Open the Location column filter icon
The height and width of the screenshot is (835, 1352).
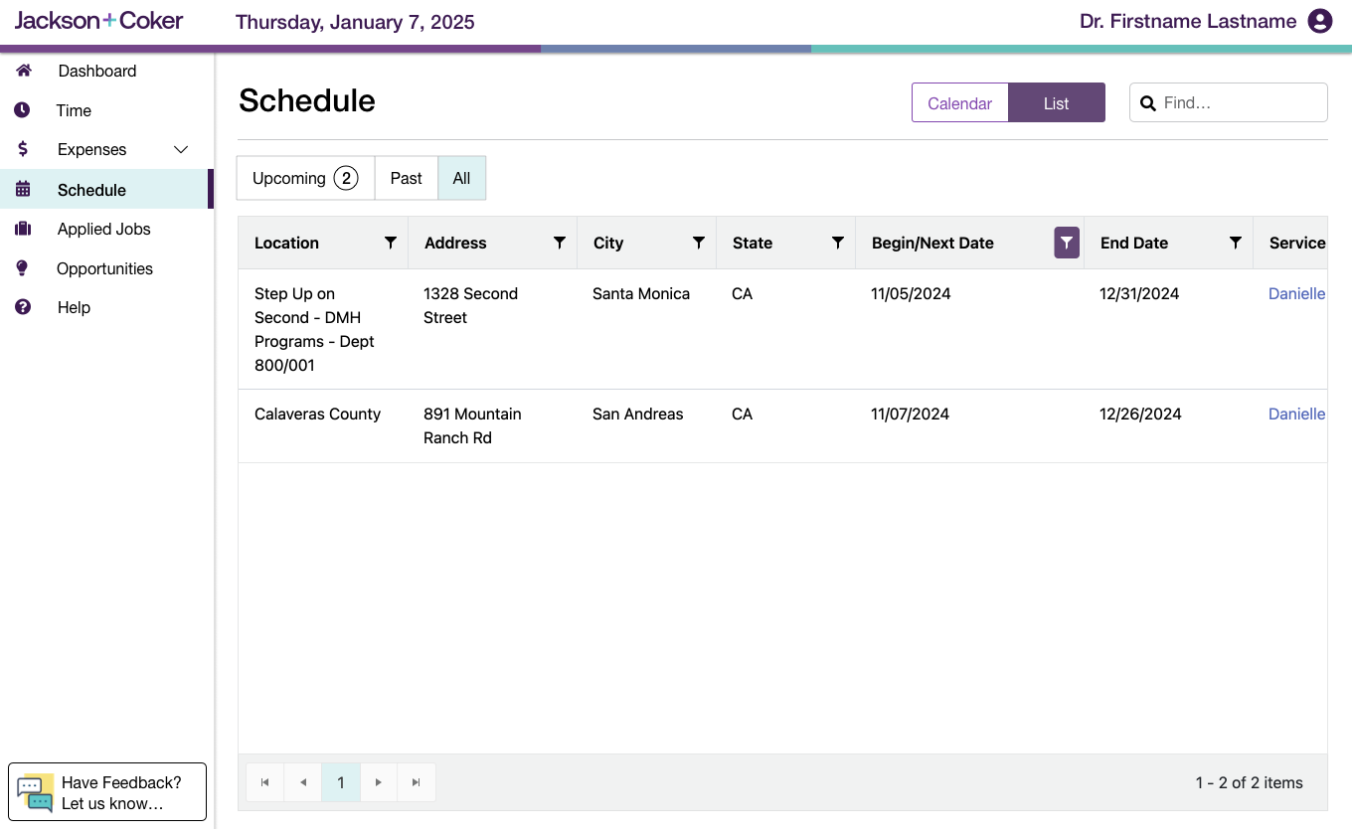click(x=391, y=243)
